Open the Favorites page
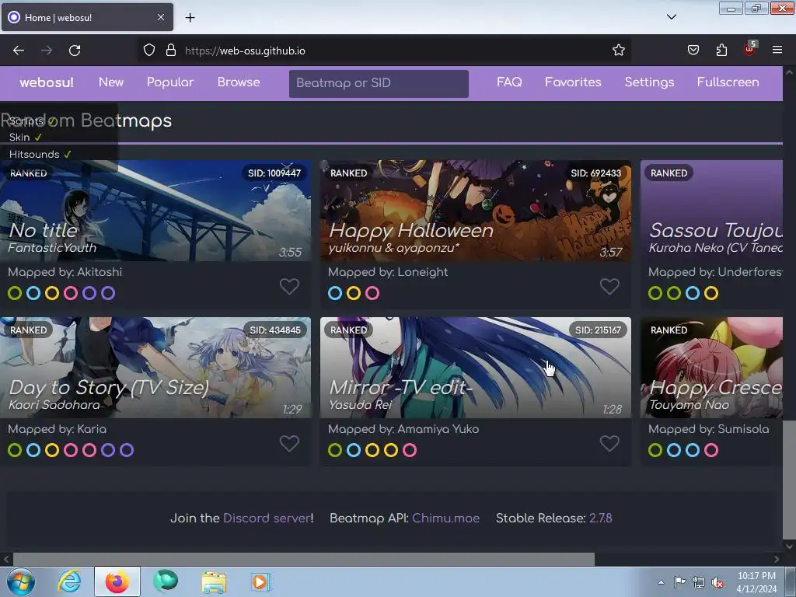Image resolution: width=796 pixels, height=597 pixels. point(573,82)
